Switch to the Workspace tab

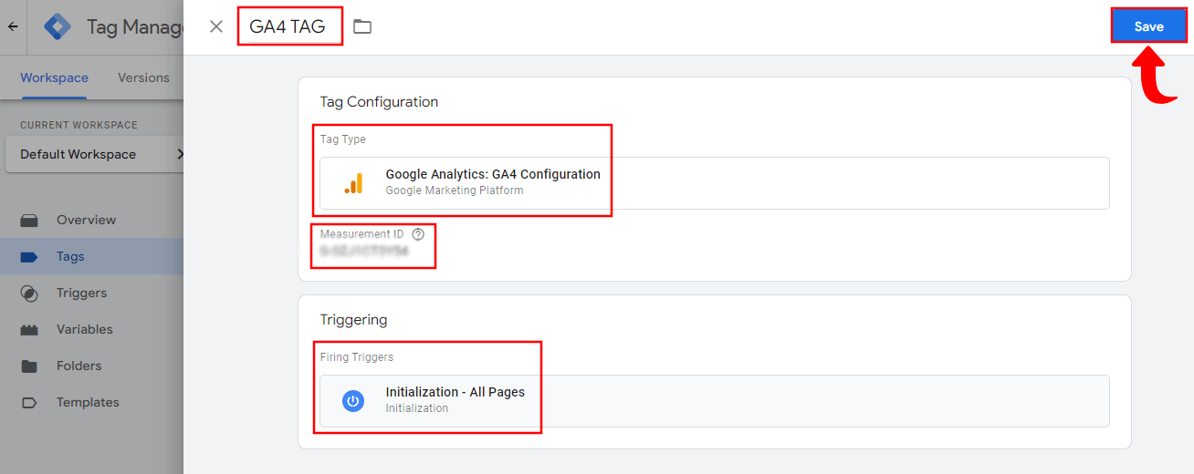click(x=55, y=77)
